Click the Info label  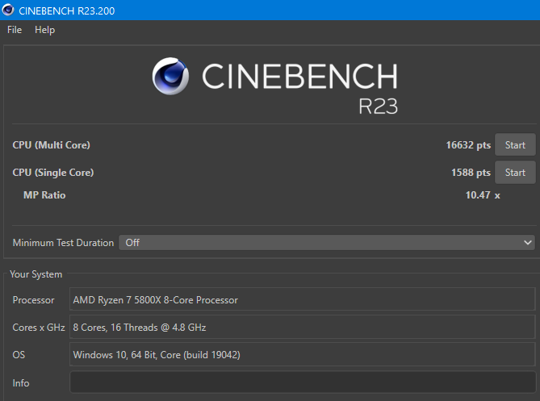[x=21, y=383]
